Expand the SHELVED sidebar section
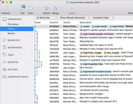This screenshot has height=104, width=133. 12,70
